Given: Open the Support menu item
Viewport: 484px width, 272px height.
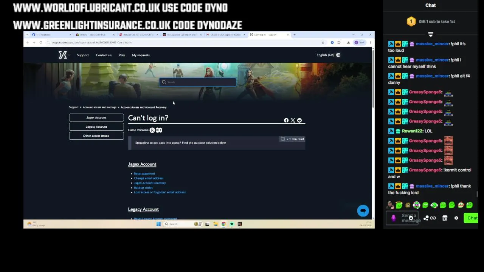Looking at the screenshot, I should (x=83, y=55).
